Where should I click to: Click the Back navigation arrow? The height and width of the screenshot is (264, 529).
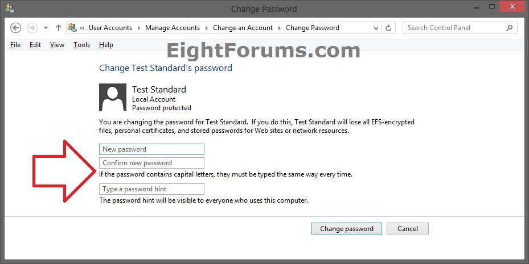(16, 28)
